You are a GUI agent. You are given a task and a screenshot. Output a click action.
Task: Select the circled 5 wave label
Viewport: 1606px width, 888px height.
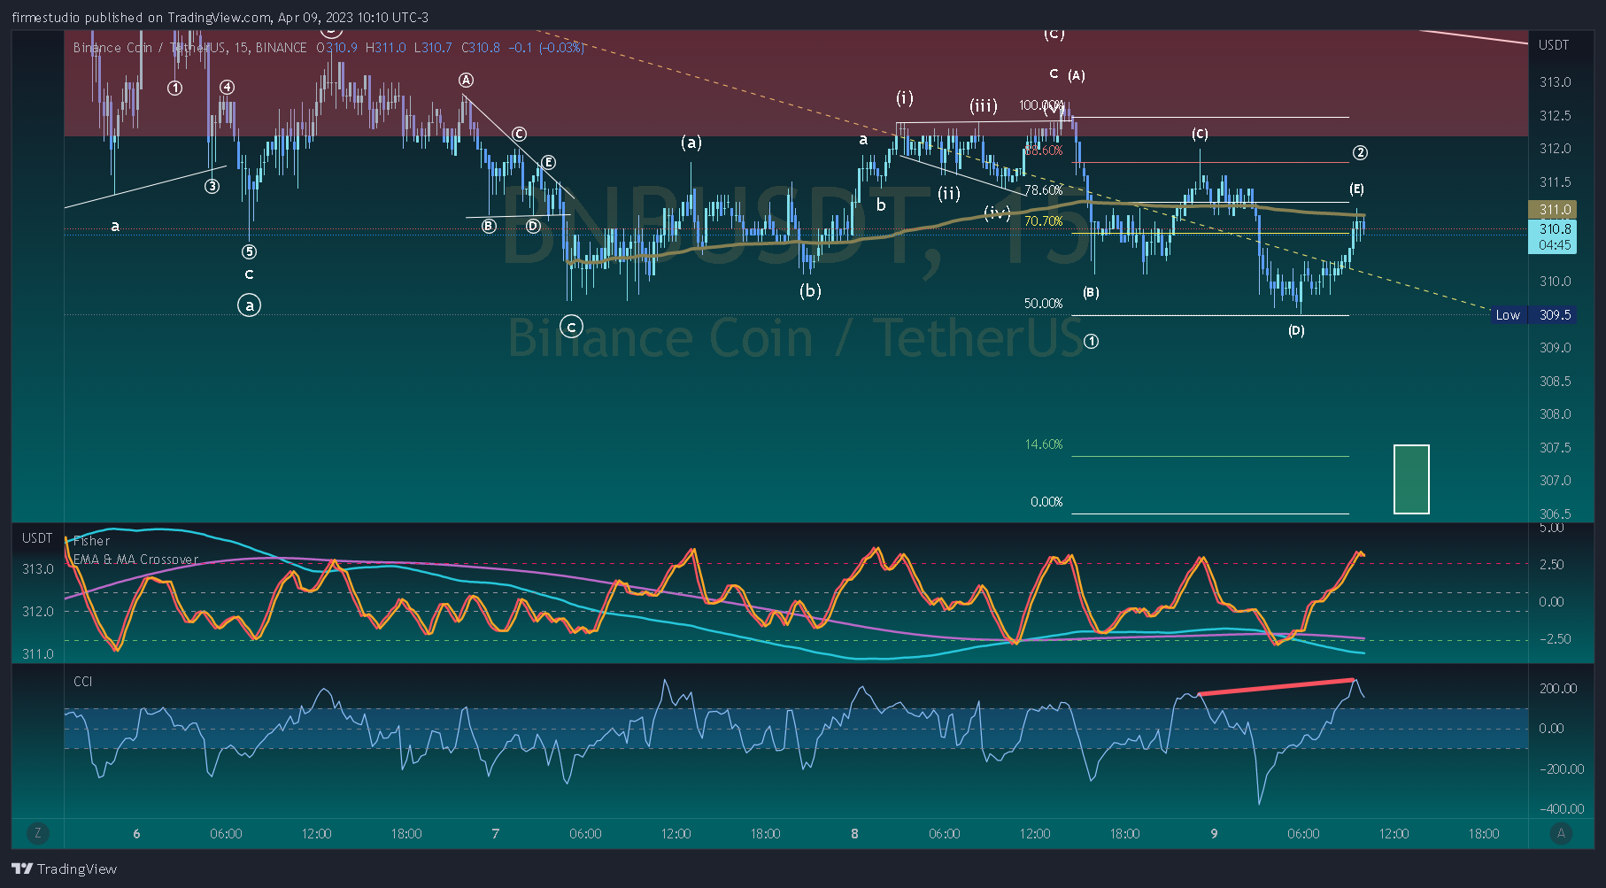click(250, 252)
